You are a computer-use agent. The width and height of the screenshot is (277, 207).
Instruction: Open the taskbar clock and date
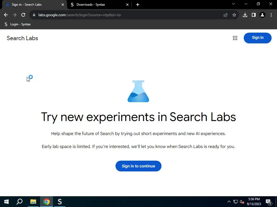254,202
